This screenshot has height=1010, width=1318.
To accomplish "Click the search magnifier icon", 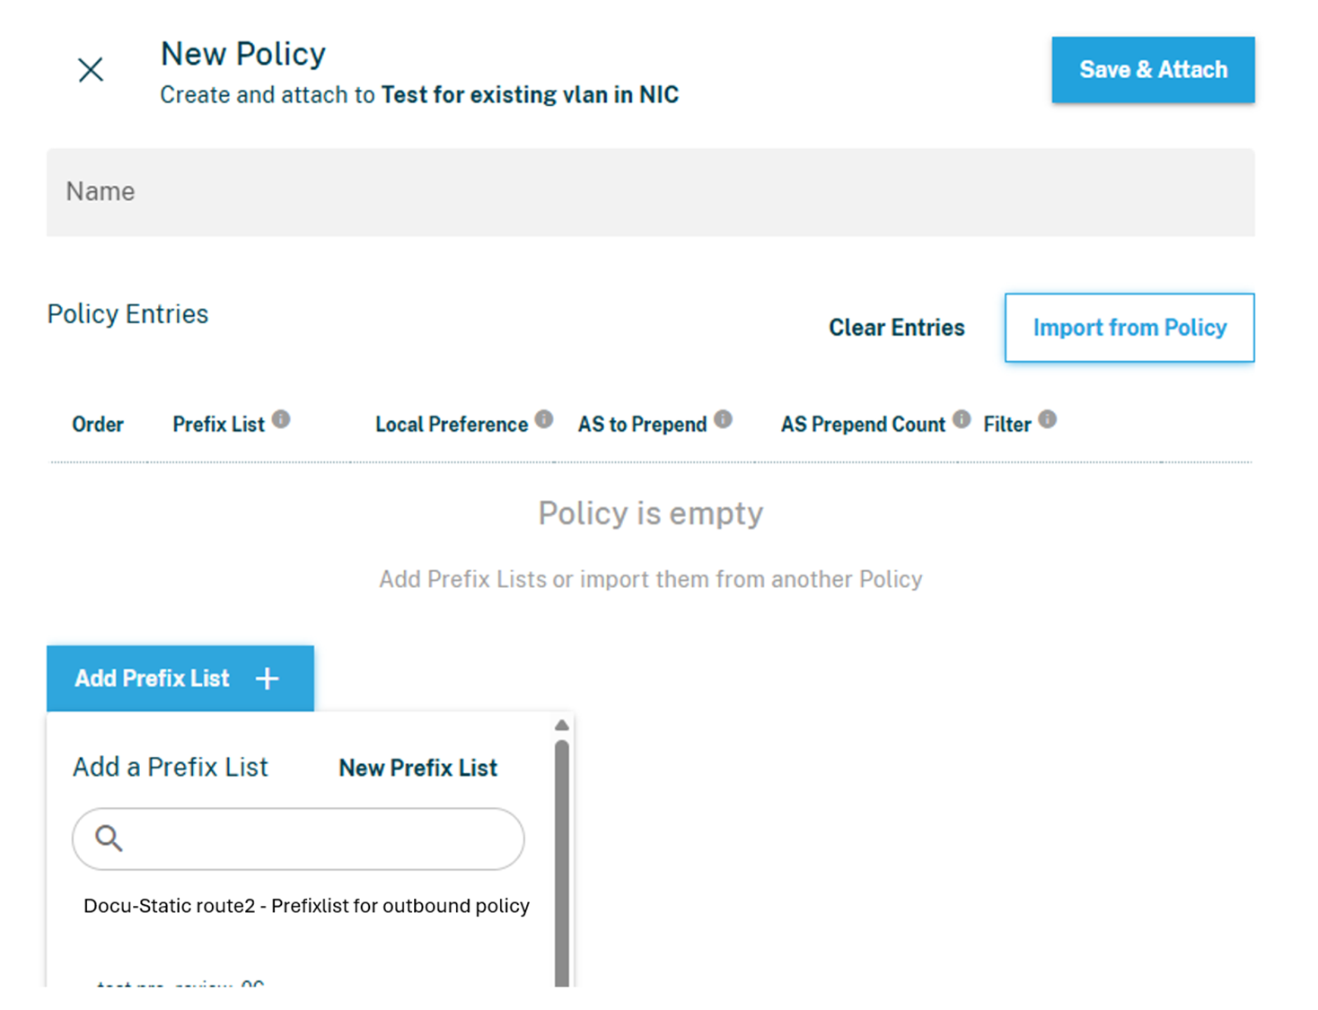I will (109, 839).
